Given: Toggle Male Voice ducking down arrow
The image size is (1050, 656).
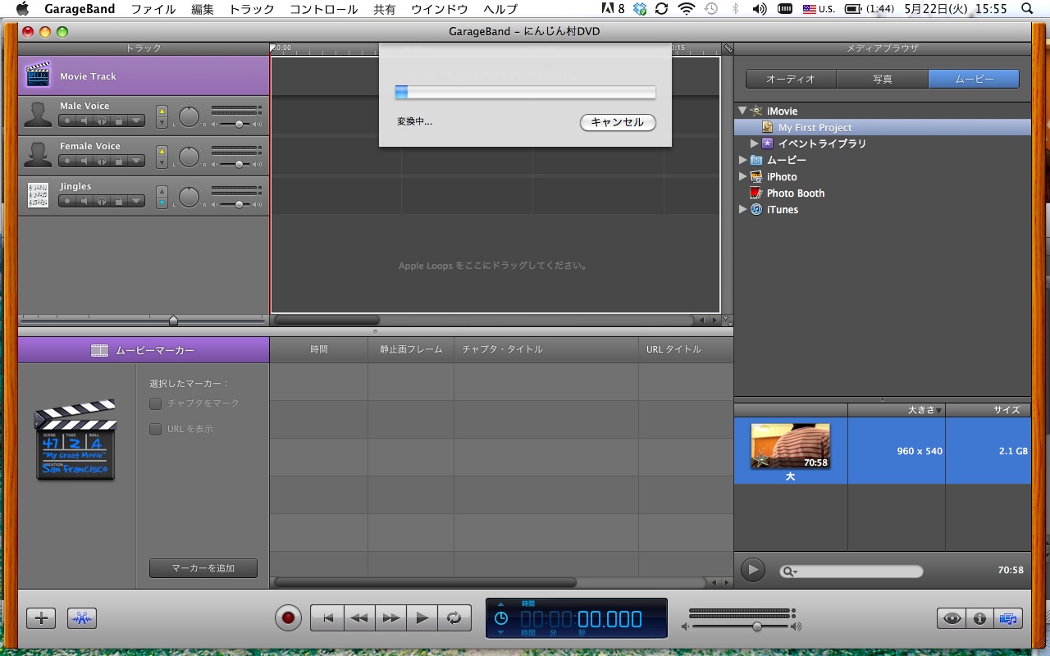Looking at the screenshot, I should point(162,122).
